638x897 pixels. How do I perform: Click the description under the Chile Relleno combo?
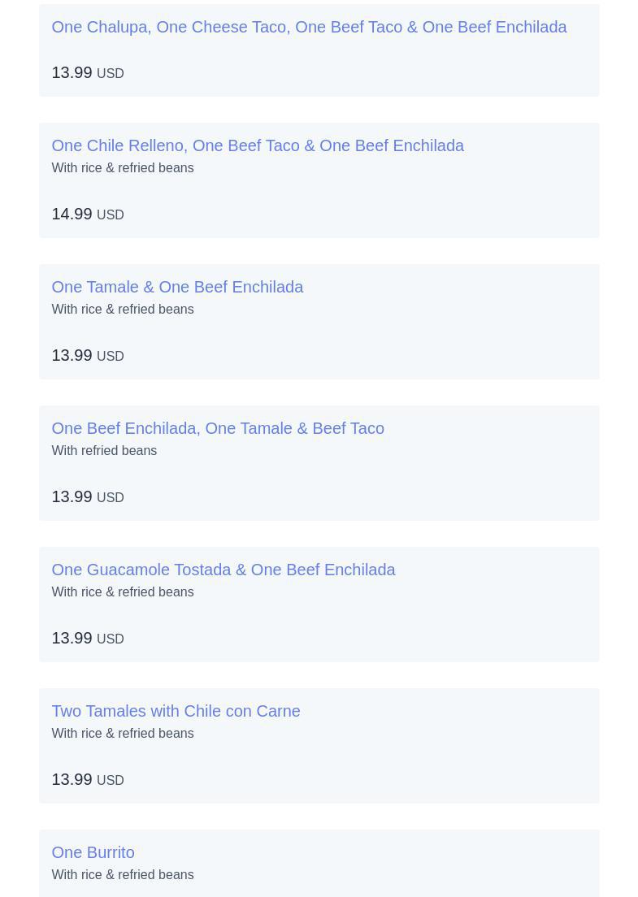[123, 167]
